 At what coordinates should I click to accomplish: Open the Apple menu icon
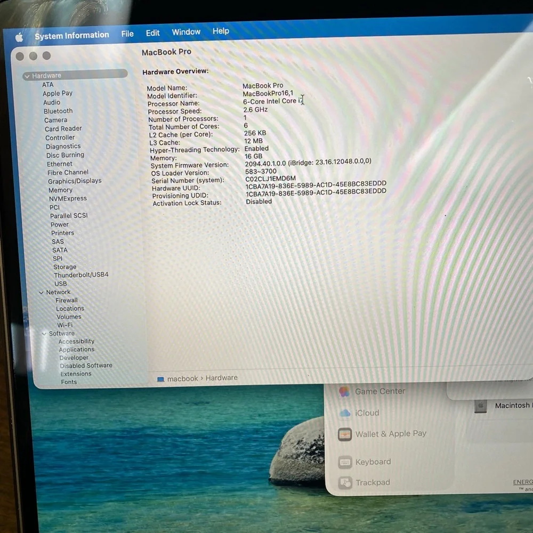pyautogui.click(x=19, y=37)
